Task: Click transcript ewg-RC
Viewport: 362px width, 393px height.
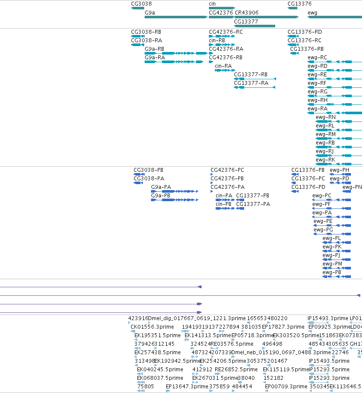Action: point(317,58)
